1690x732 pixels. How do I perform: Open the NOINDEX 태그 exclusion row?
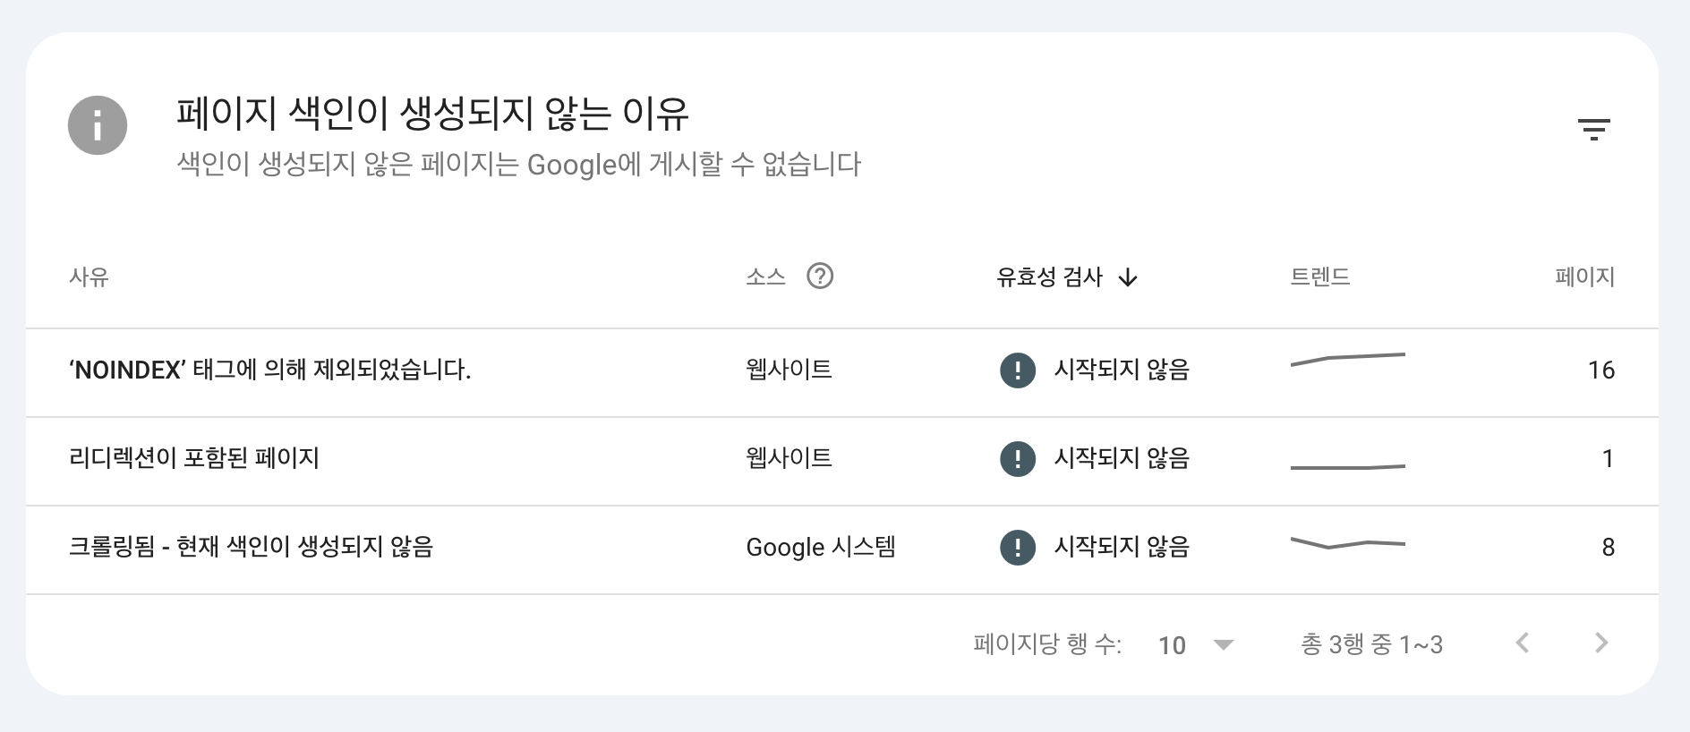(x=271, y=370)
